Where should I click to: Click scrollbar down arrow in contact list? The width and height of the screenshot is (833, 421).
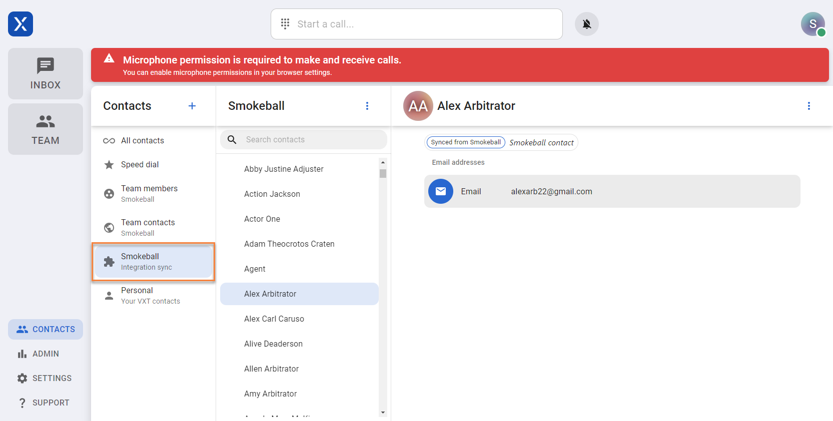(383, 413)
